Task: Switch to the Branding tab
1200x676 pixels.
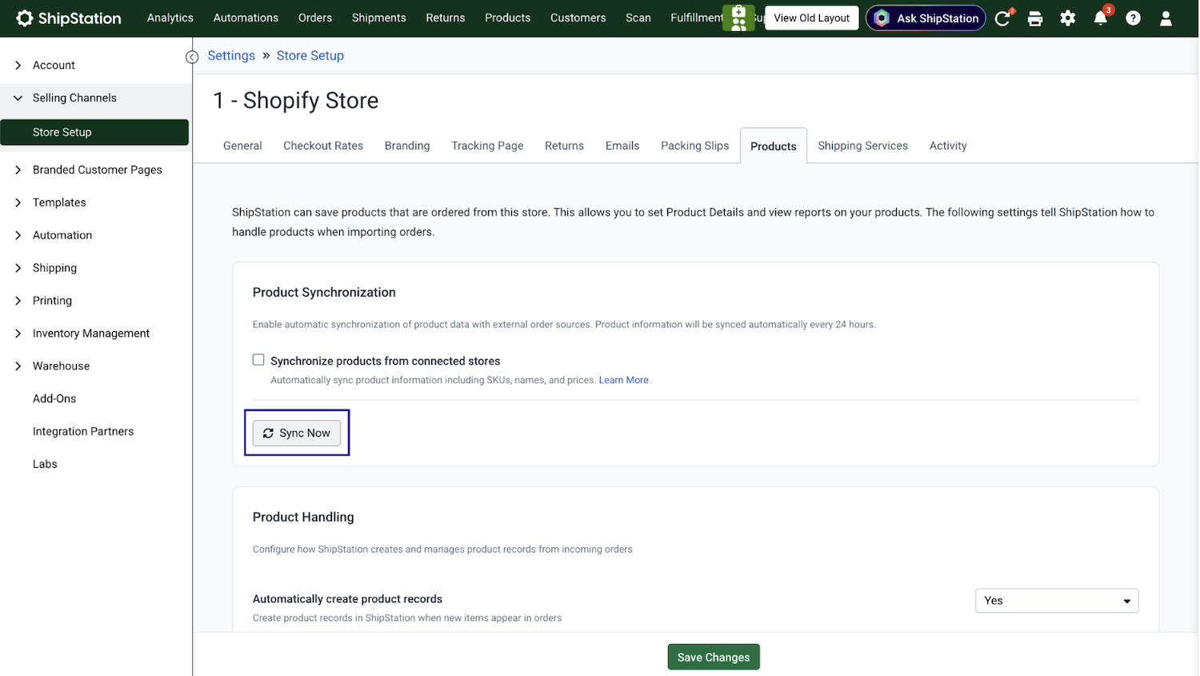Action: pos(407,146)
